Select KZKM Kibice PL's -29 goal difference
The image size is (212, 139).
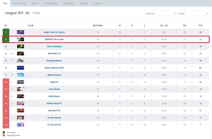[x=185, y=104]
